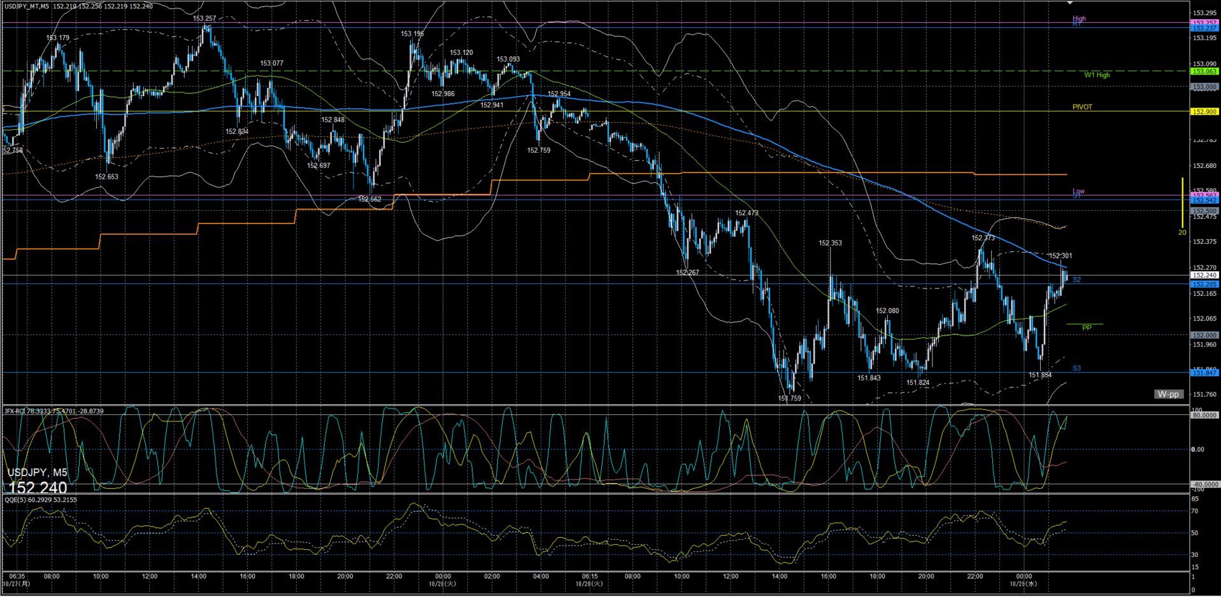Click the 151.759 low price annotation
Screen dimensions: 1221x597
789,398
